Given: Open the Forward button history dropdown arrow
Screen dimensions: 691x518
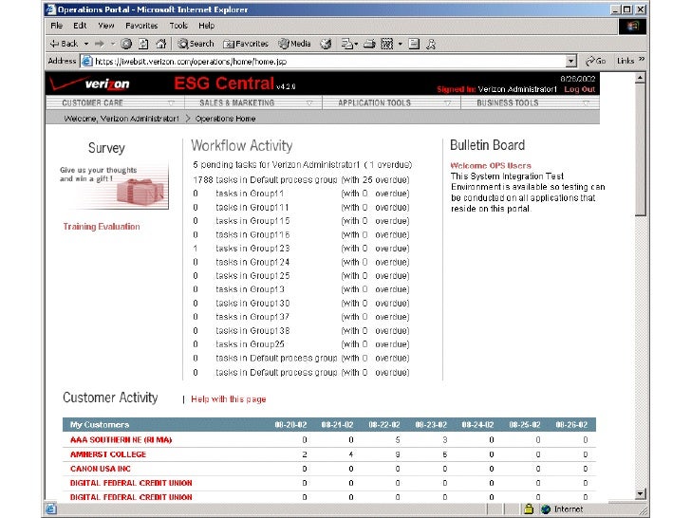Looking at the screenshot, I should coord(113,44).
